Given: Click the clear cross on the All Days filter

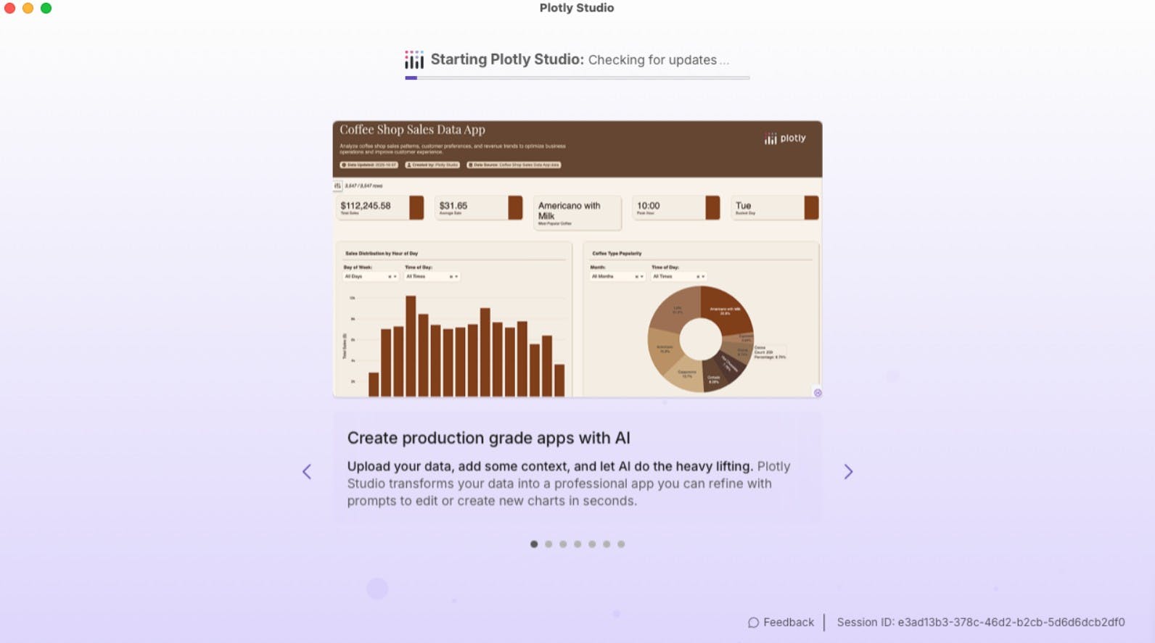Looking at the screenshot, I should tap(390, 276).
